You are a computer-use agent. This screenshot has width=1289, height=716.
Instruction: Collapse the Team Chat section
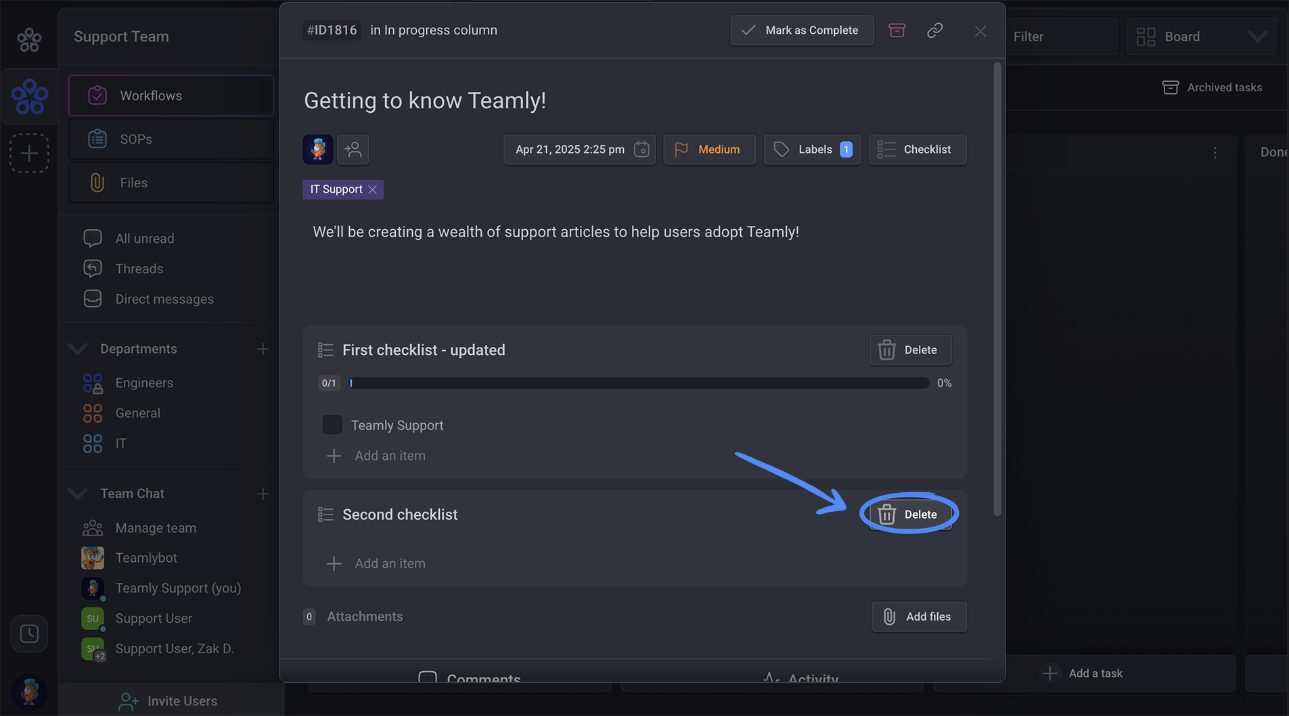coord(78,494)
